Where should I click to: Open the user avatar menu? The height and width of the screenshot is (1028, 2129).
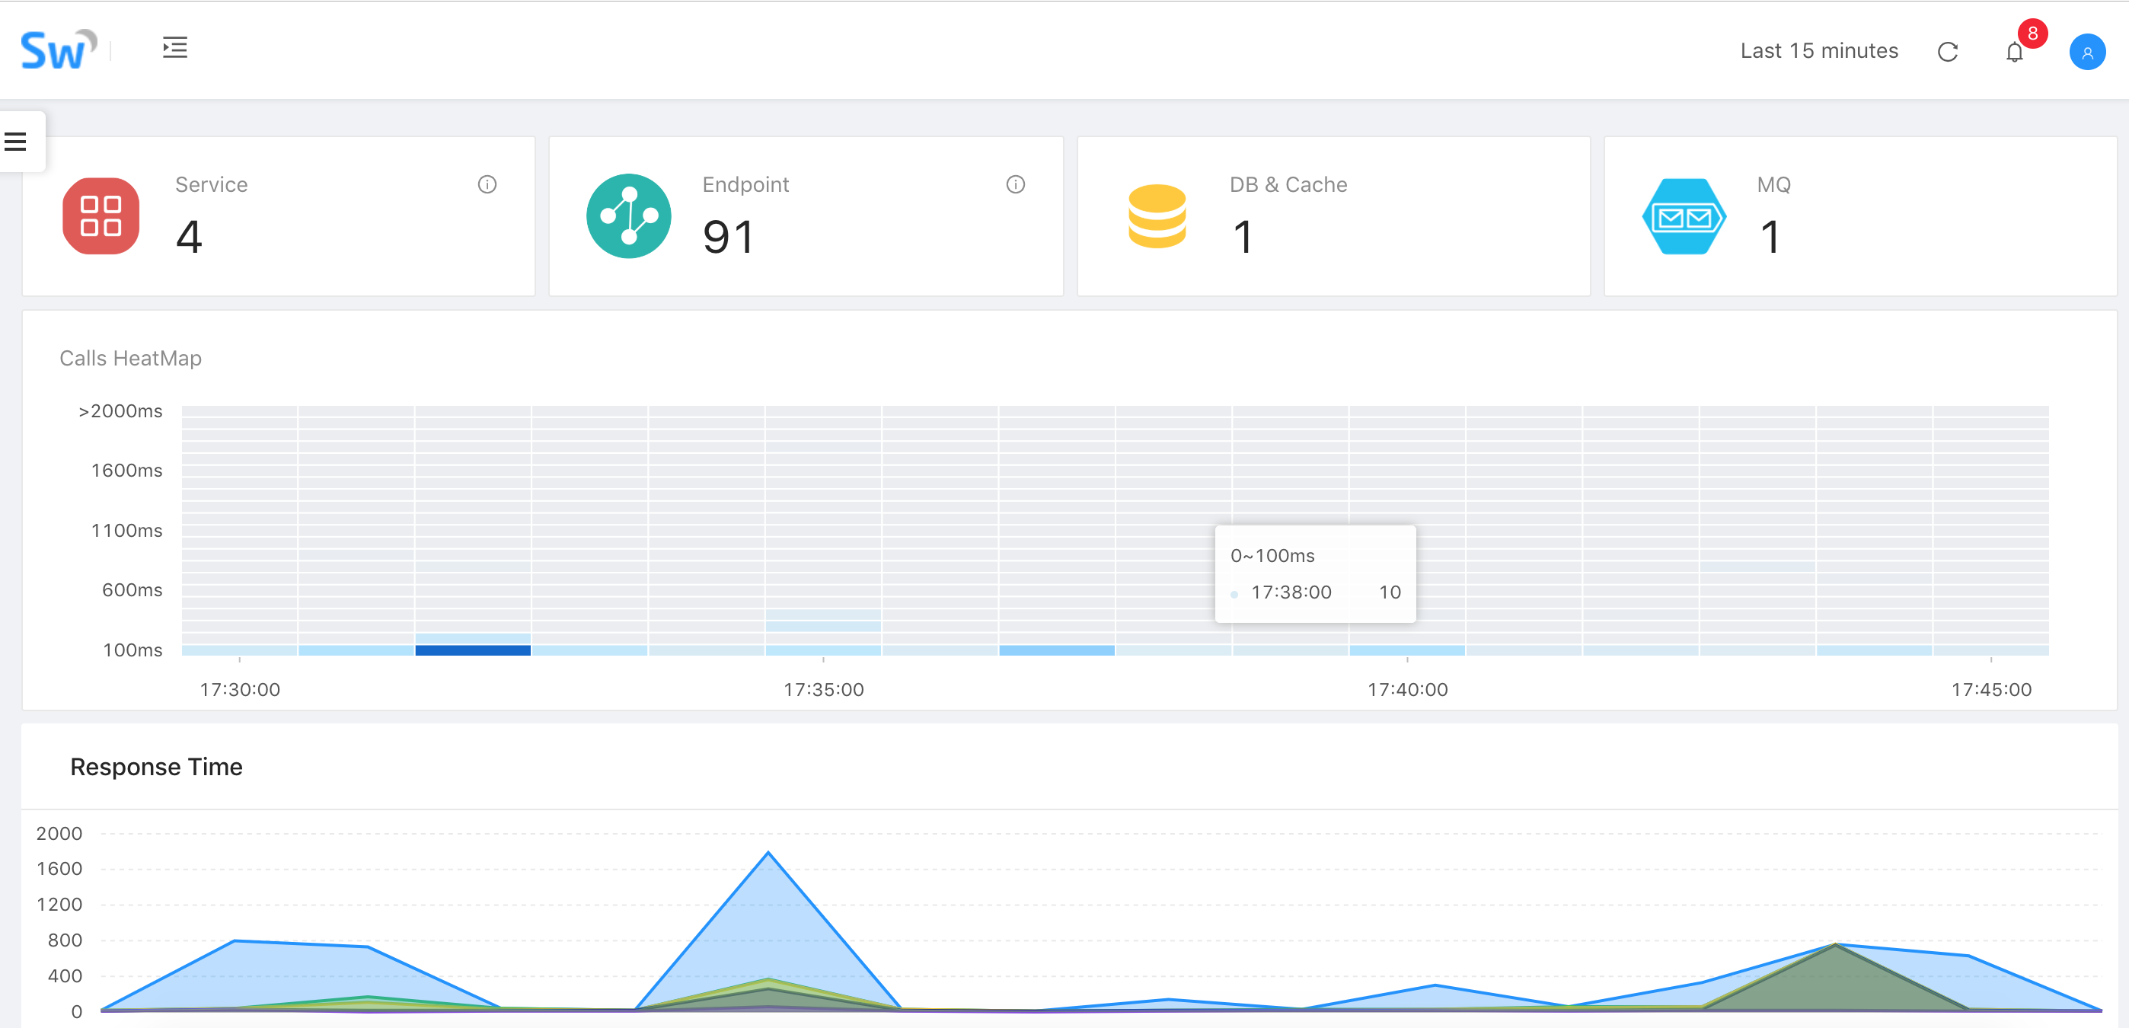point(2086,53)
